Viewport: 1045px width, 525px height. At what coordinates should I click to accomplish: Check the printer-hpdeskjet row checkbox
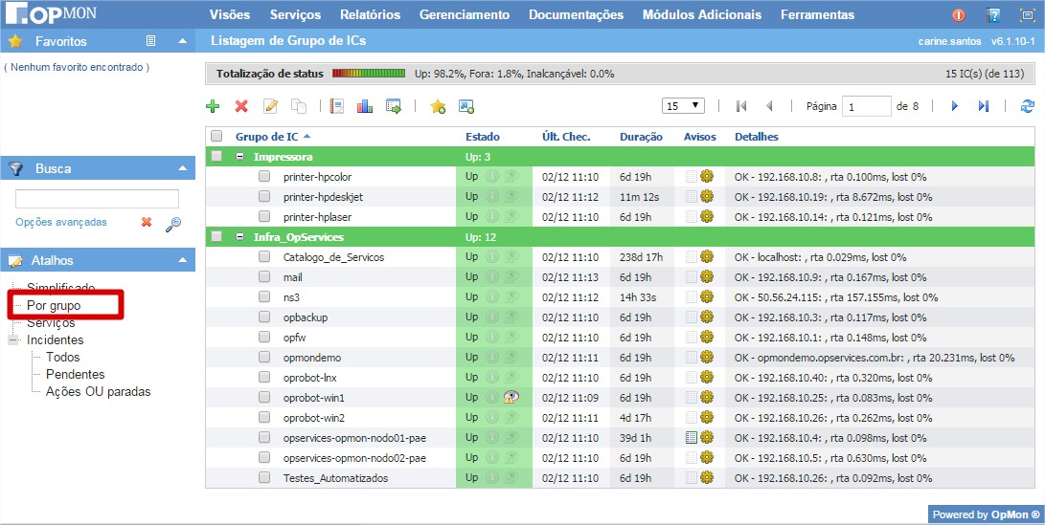click(264, 196)
